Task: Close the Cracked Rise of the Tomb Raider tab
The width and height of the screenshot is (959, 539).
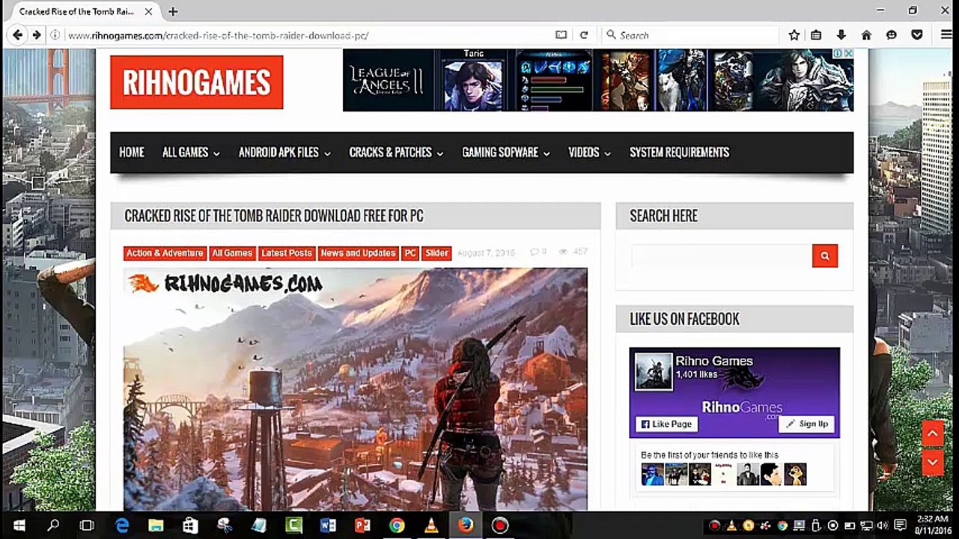Action: pos(149,11)
